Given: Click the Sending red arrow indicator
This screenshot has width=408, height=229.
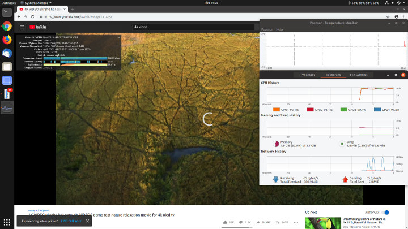Looking at the screenshot, I should point(345,179).
